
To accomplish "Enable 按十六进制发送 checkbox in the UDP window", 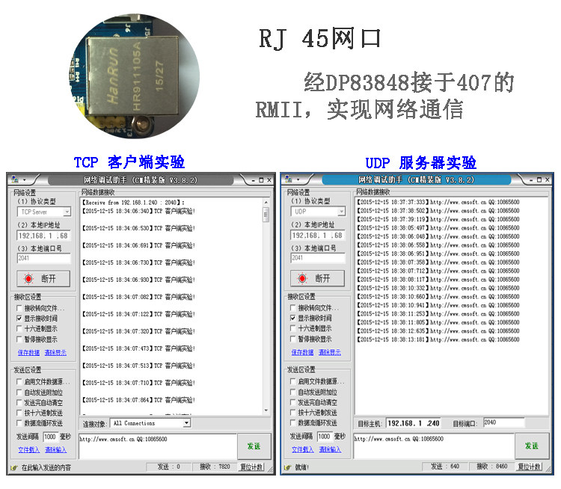I will pyautogui.click(x=293, y=413).
